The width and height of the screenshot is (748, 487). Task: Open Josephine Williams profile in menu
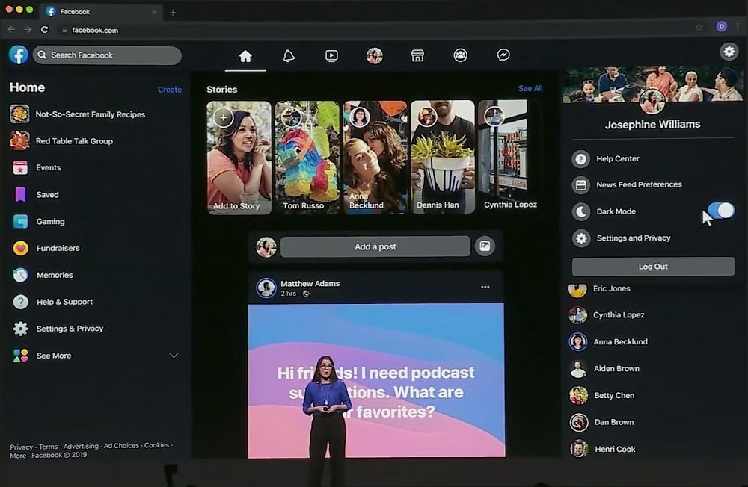[x=652, y=125]
